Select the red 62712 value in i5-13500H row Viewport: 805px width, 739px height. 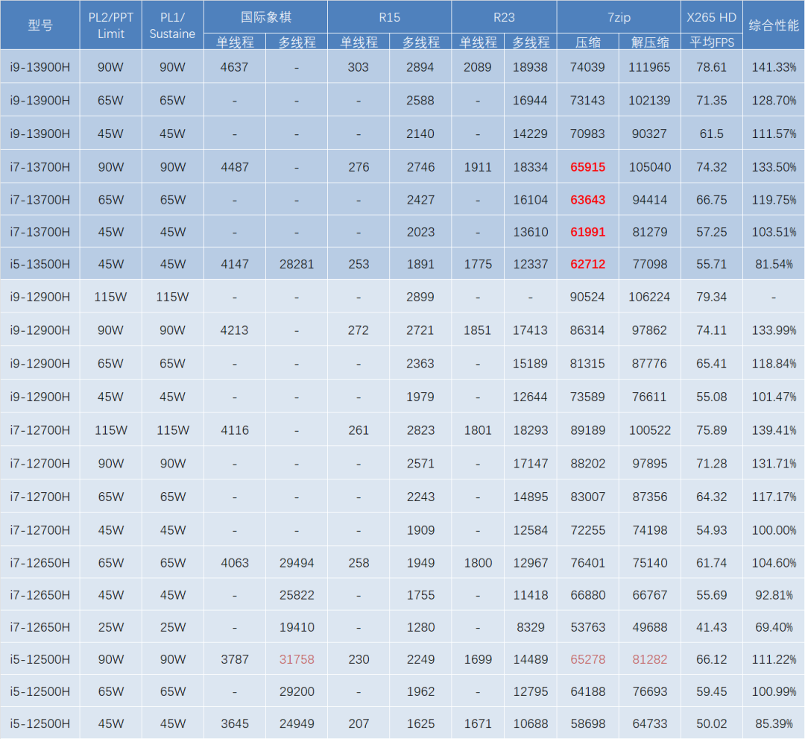[x=587, y=264]
